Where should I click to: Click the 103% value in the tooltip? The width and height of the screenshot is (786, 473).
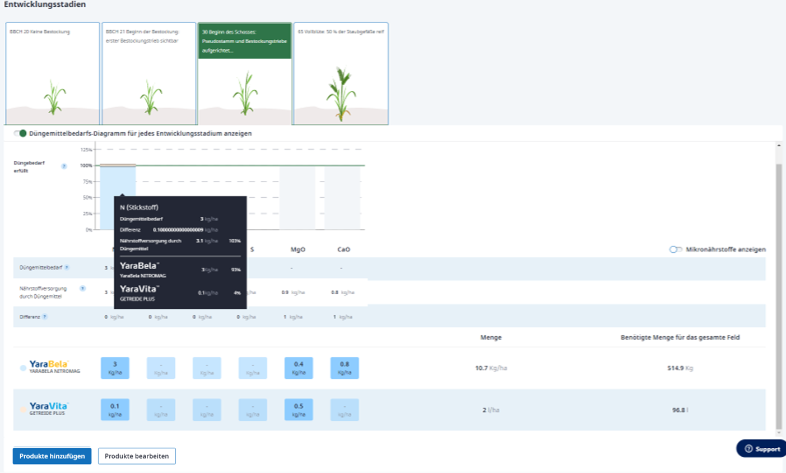tap(235, 241)
